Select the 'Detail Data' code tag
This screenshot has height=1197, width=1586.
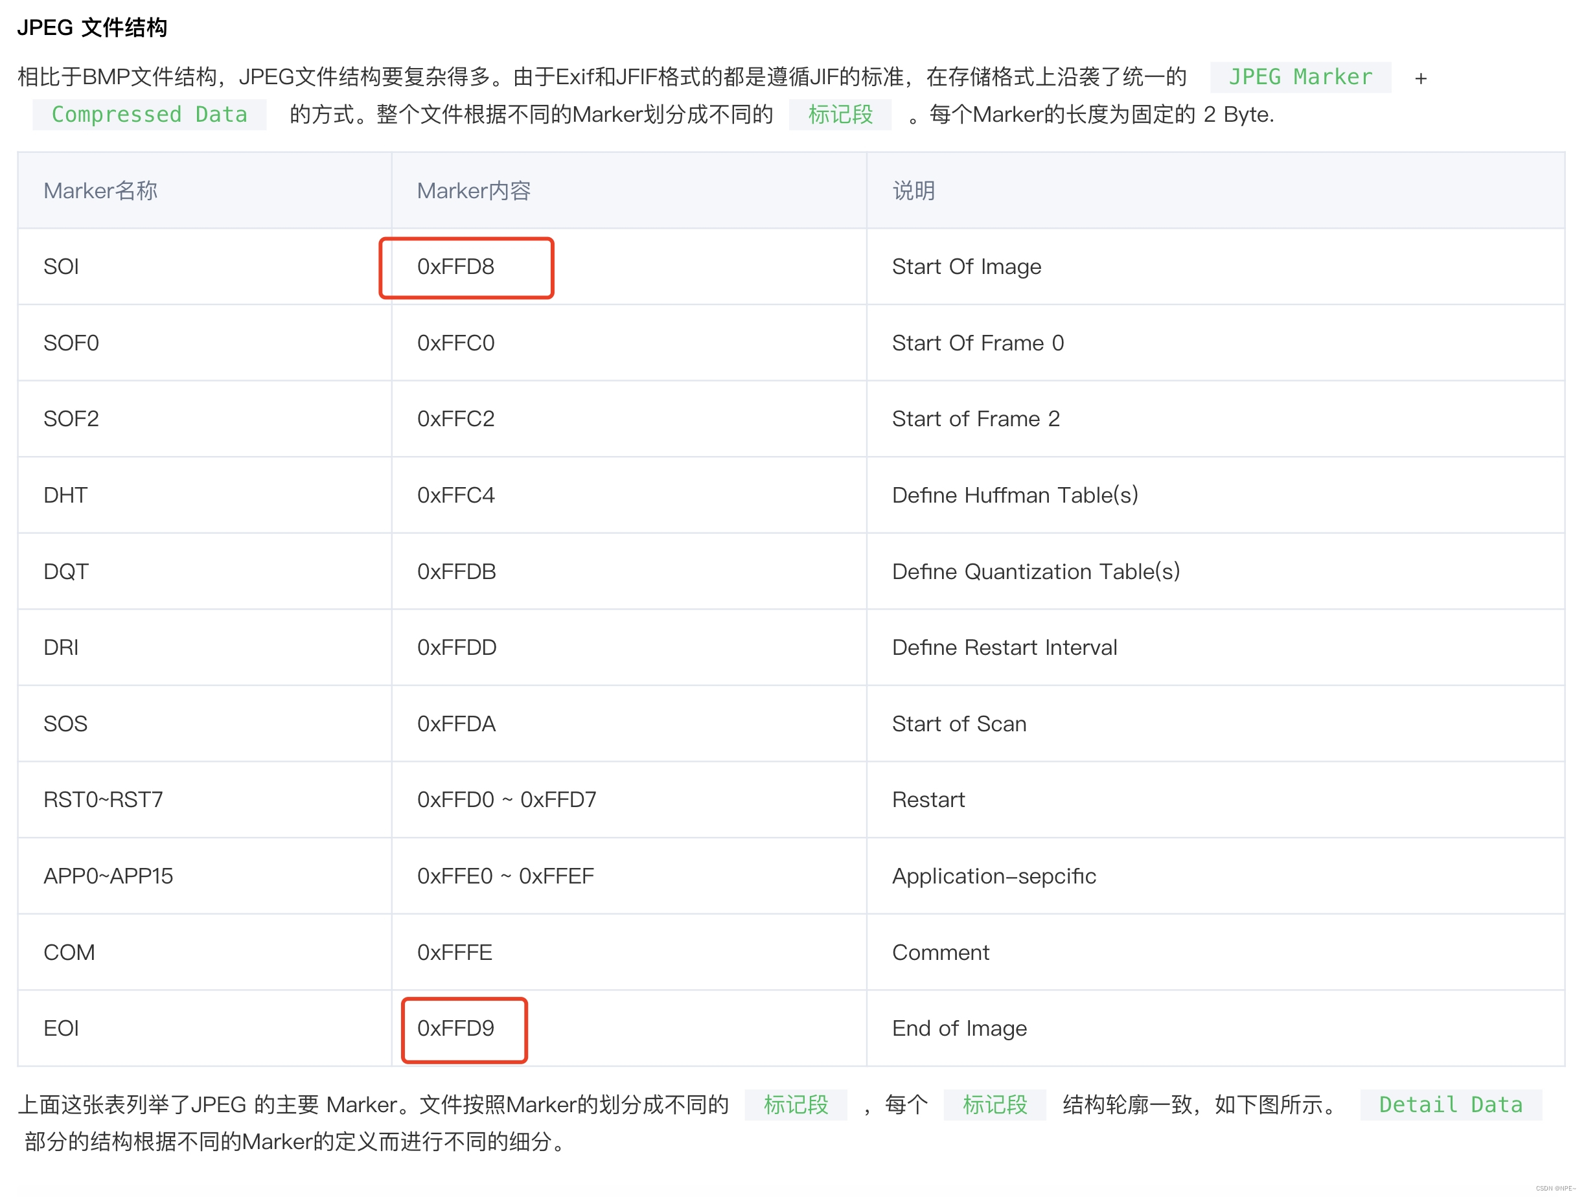(1451, 1105)
